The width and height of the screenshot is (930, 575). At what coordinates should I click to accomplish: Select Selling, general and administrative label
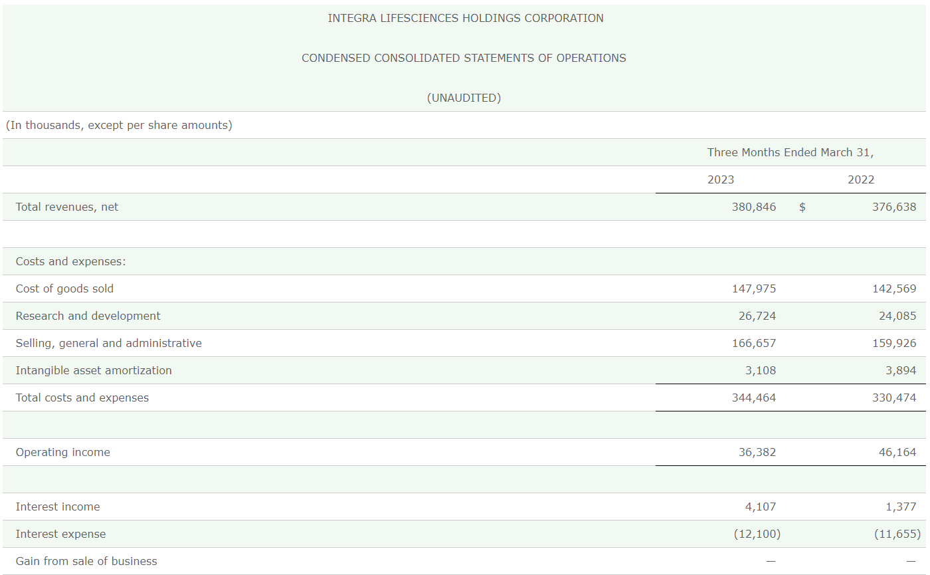point(109,343)
